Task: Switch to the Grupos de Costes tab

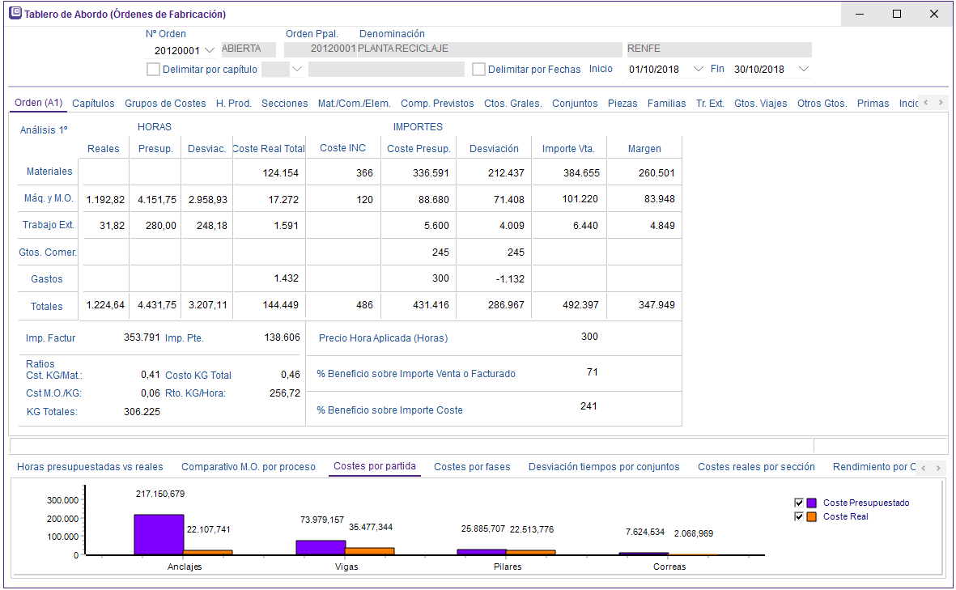Action: tap(165, 104)
